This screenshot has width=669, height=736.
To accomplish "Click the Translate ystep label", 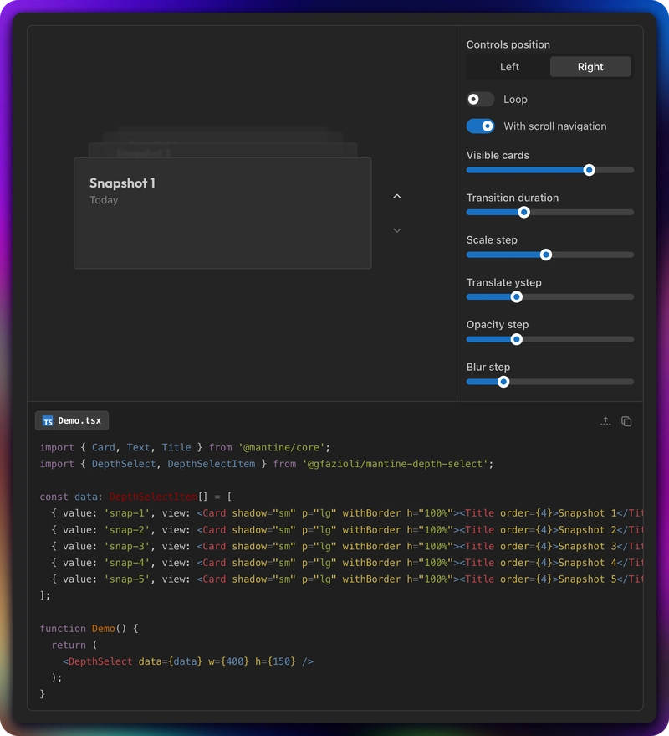I will 503,282.
